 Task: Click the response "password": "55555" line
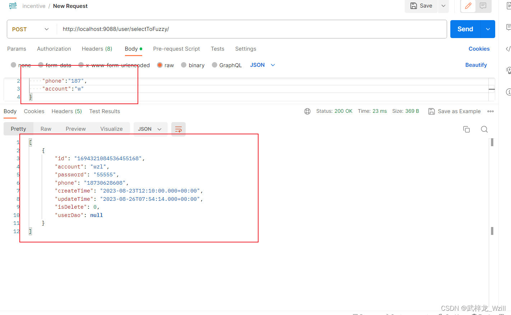tap(87, 175)
